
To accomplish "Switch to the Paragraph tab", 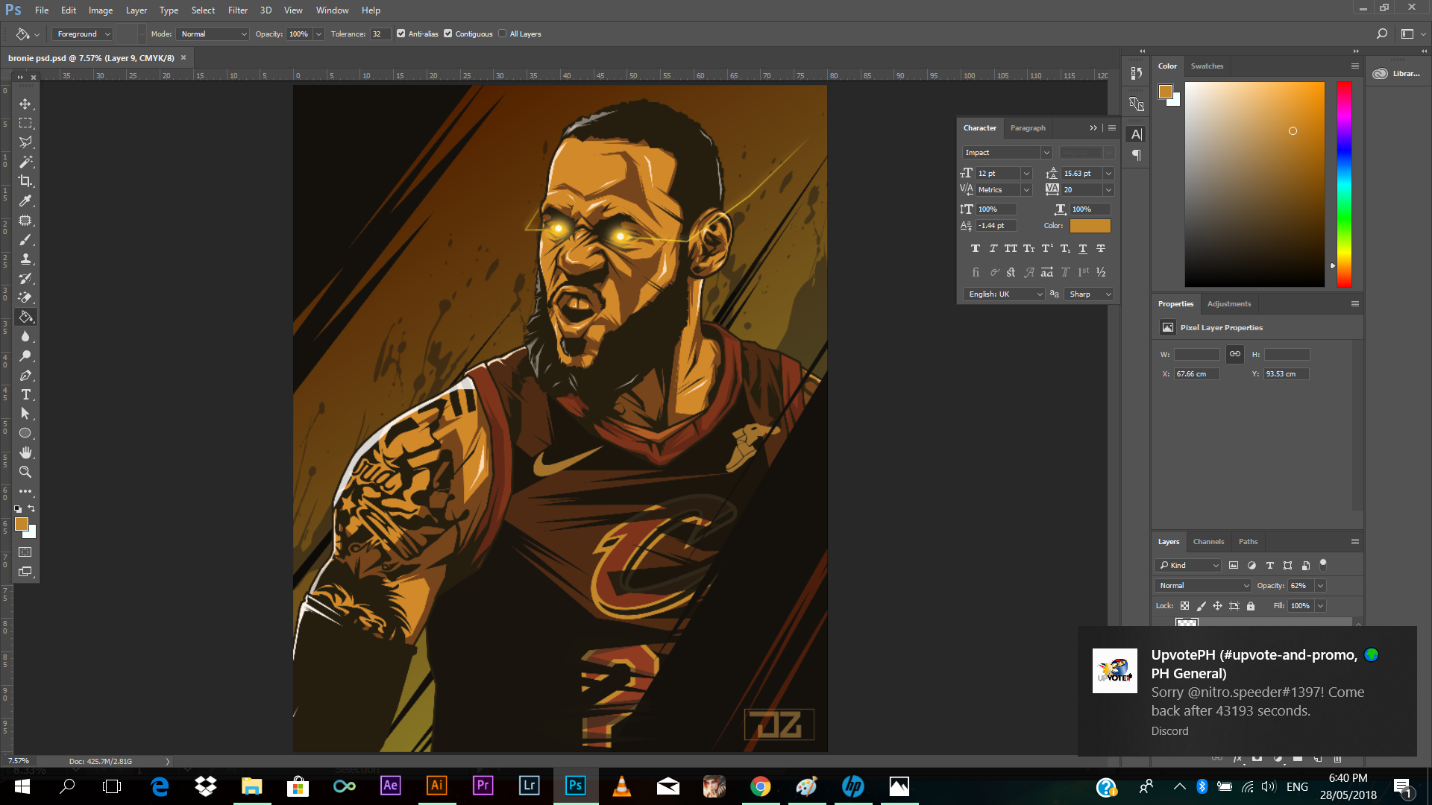I will coord(1028,127).
